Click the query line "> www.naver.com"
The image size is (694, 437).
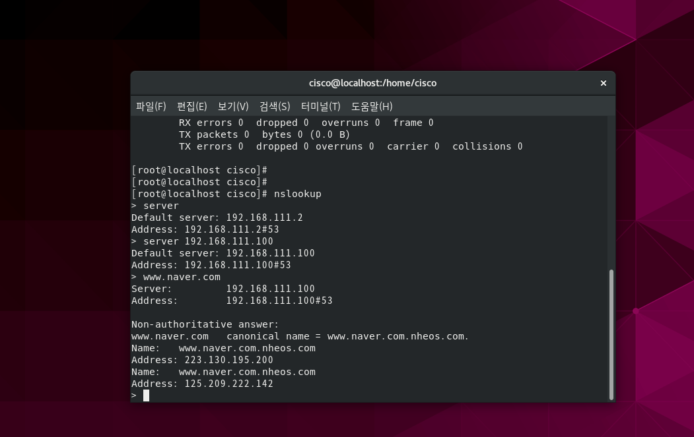pyautogui.click(x=176, y=277)
